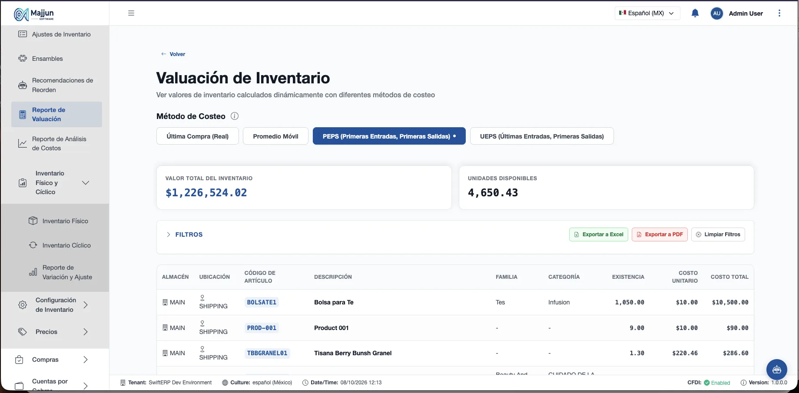Click the Precios tag icon
The image size is (799, 393).
23,332
